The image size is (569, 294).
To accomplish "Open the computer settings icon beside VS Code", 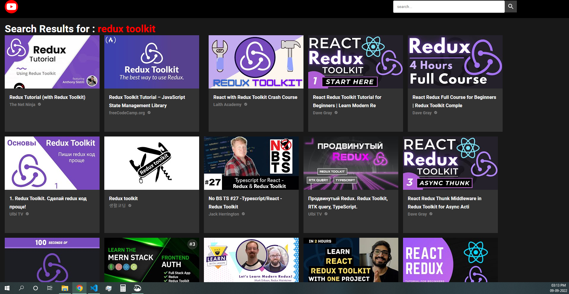I will tap(108, 288).
